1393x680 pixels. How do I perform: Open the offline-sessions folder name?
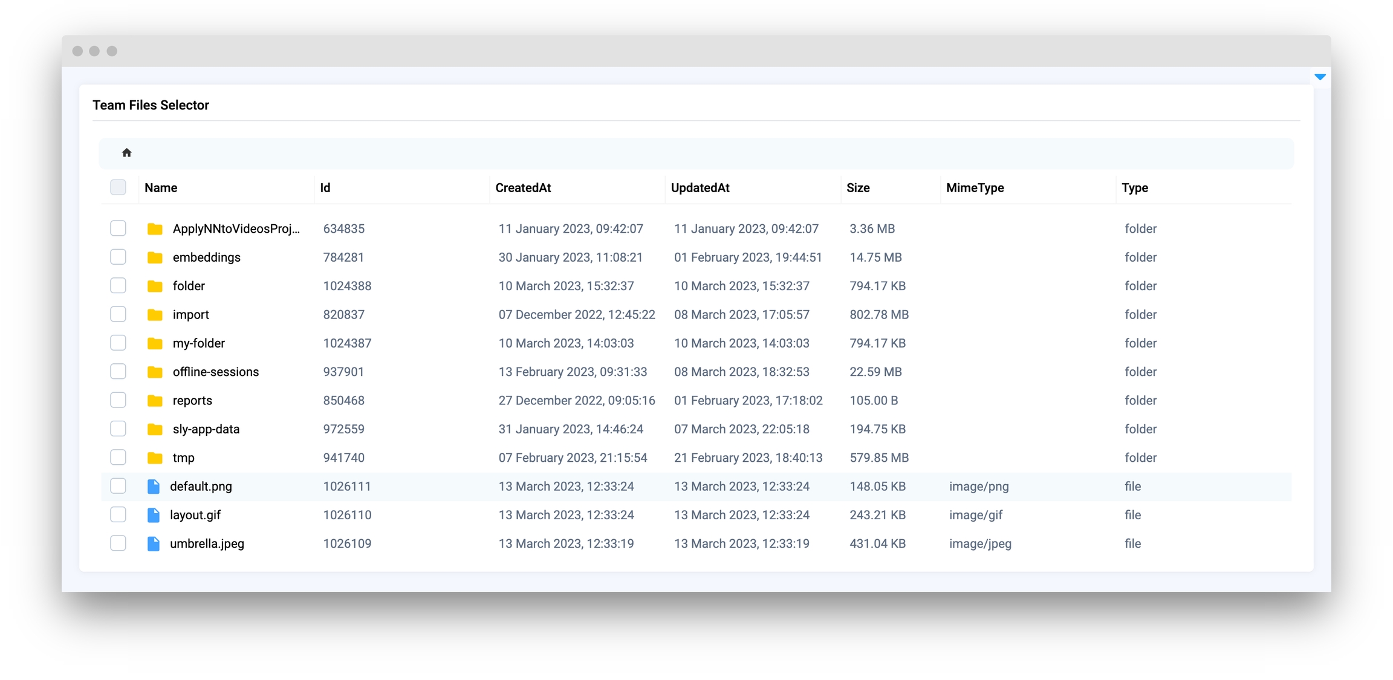pos(215,372)
